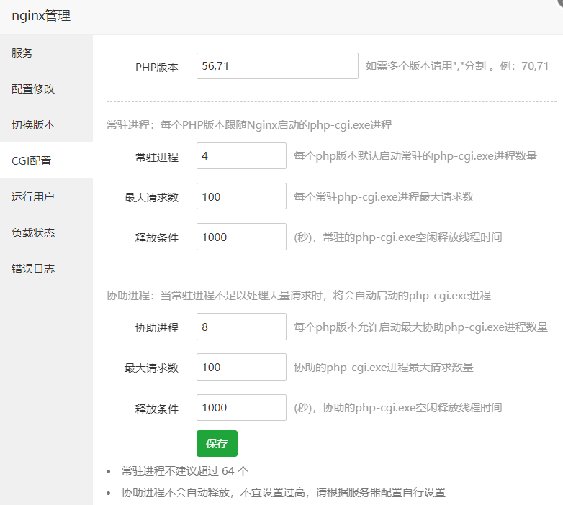
Task: Switch to the 切换版本 tab
Action: tap(46, 124)
